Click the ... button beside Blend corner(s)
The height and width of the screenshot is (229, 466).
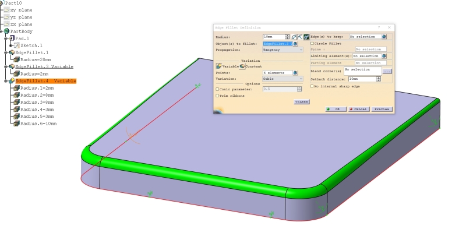pyautogui.click(x=387, y=71)
